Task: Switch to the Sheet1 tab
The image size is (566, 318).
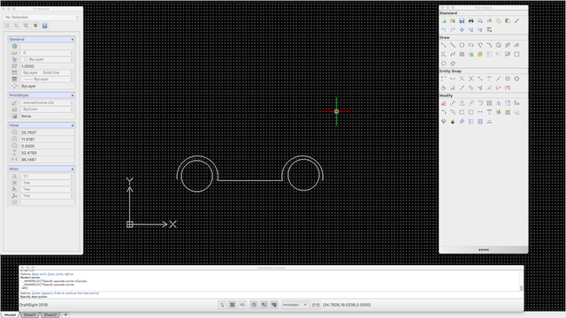Action: coord(29,314)
